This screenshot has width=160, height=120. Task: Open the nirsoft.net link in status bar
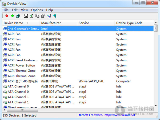(120, 115)
